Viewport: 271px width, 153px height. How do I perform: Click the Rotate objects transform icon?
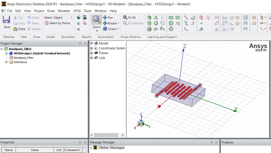217,23
